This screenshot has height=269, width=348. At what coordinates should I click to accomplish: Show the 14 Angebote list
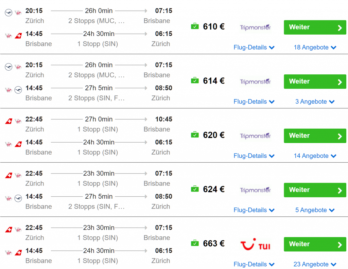tap(315, 156)
